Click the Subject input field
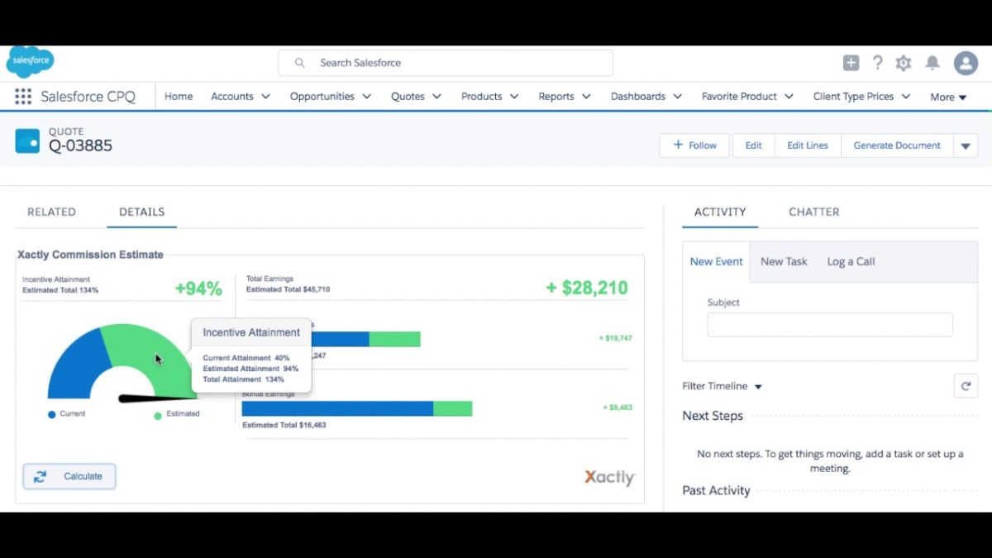Viewport: 992px width, 558px height. click(829, 325)
